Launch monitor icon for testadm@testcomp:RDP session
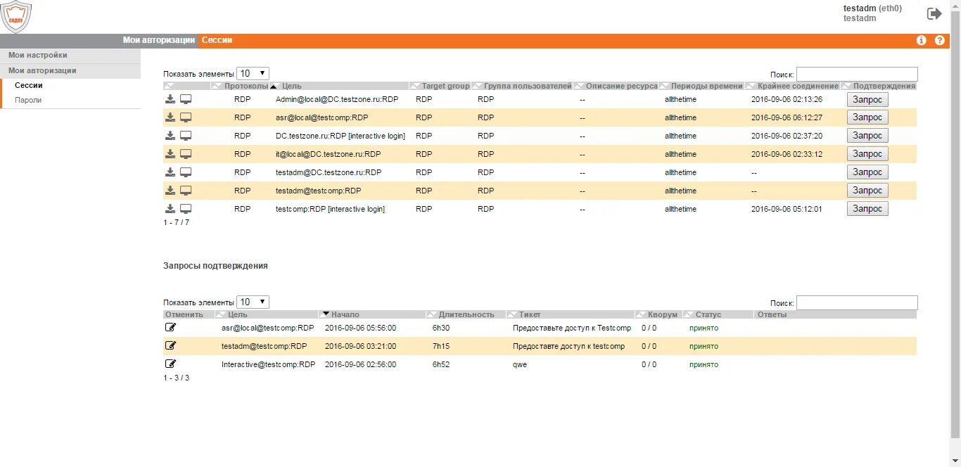This screenshot has width=961, height=467. click(186, 191)
